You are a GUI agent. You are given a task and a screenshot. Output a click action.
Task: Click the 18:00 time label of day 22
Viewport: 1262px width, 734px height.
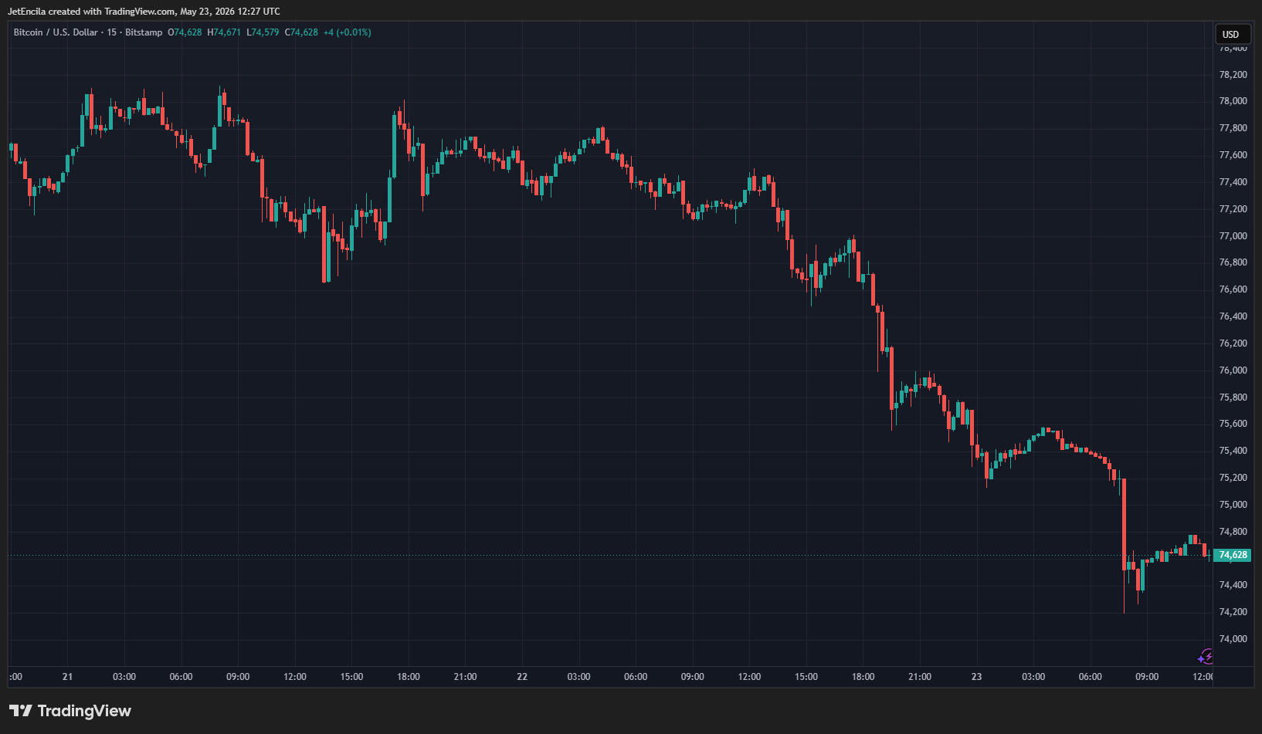[x=863, y=677]
